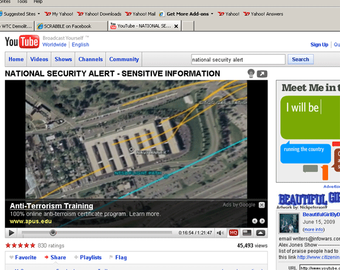Viewport: 340px width, 270px height.
Task: Toggle the ad overlay arrow in player controls
Action: coord(260,233)
